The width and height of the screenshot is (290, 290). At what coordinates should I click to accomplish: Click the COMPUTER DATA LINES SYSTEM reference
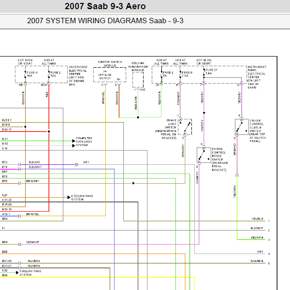(84, 142)
